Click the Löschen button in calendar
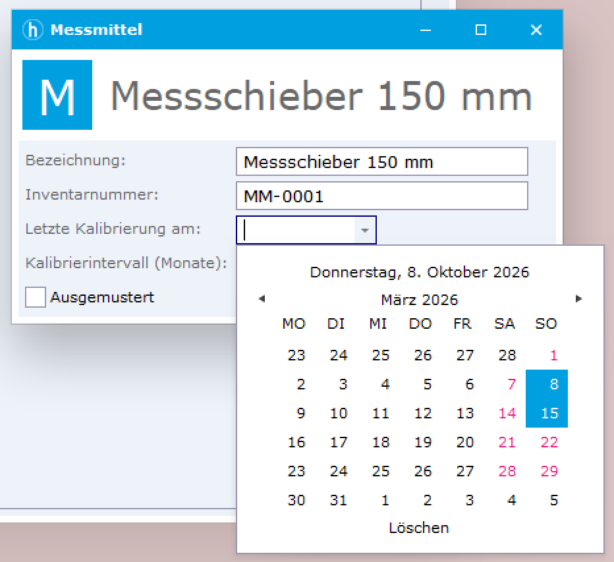Image resolution: width=614 pixels, height=562 pixels. (418, 528)
